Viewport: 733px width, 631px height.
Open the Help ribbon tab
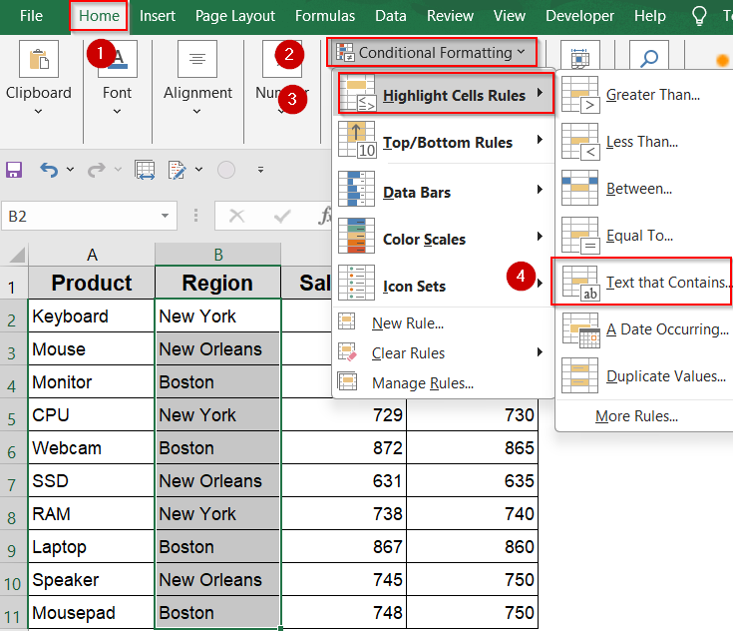(650, 16)
